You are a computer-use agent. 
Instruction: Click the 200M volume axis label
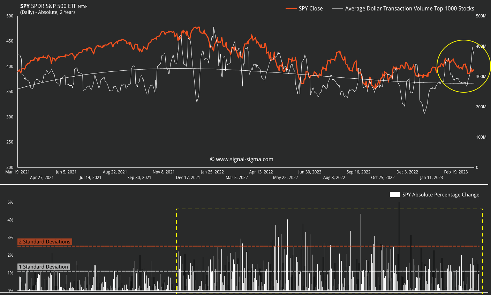pyautogui.click(x=481, y=107)
